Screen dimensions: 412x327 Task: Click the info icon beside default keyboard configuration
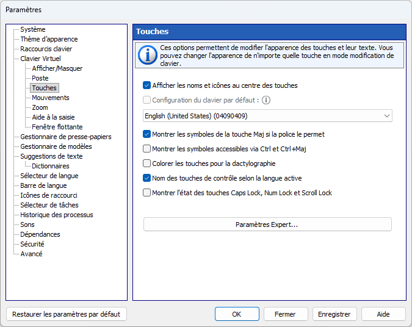click(266, 100)
